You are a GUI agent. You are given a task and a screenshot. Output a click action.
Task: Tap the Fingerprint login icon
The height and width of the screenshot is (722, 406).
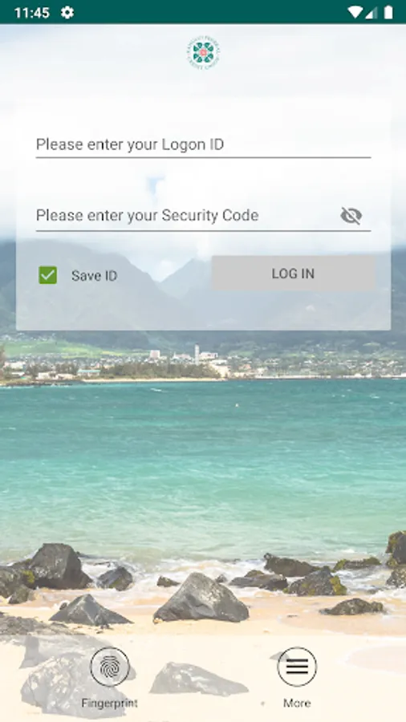click(110, 667)
